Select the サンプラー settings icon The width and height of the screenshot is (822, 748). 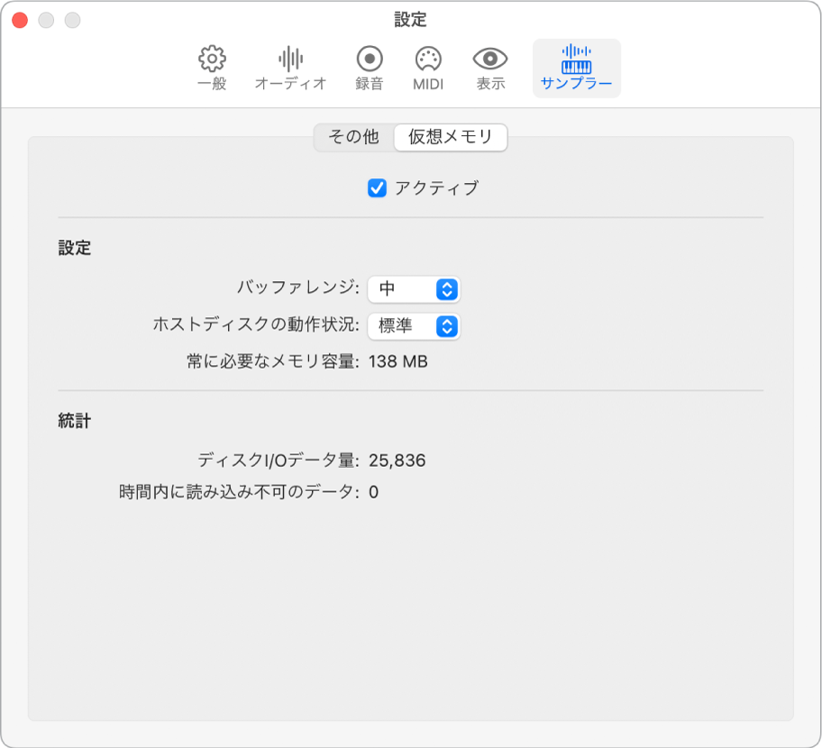[576, 68]
